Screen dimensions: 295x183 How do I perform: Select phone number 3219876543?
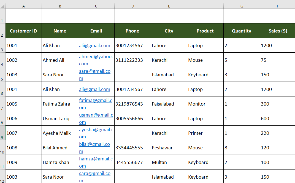pos(133,104)
